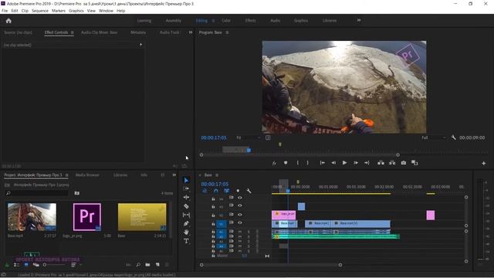494x278 pixels.
Task: Select the Slip tool
Action: click(186, 215)
